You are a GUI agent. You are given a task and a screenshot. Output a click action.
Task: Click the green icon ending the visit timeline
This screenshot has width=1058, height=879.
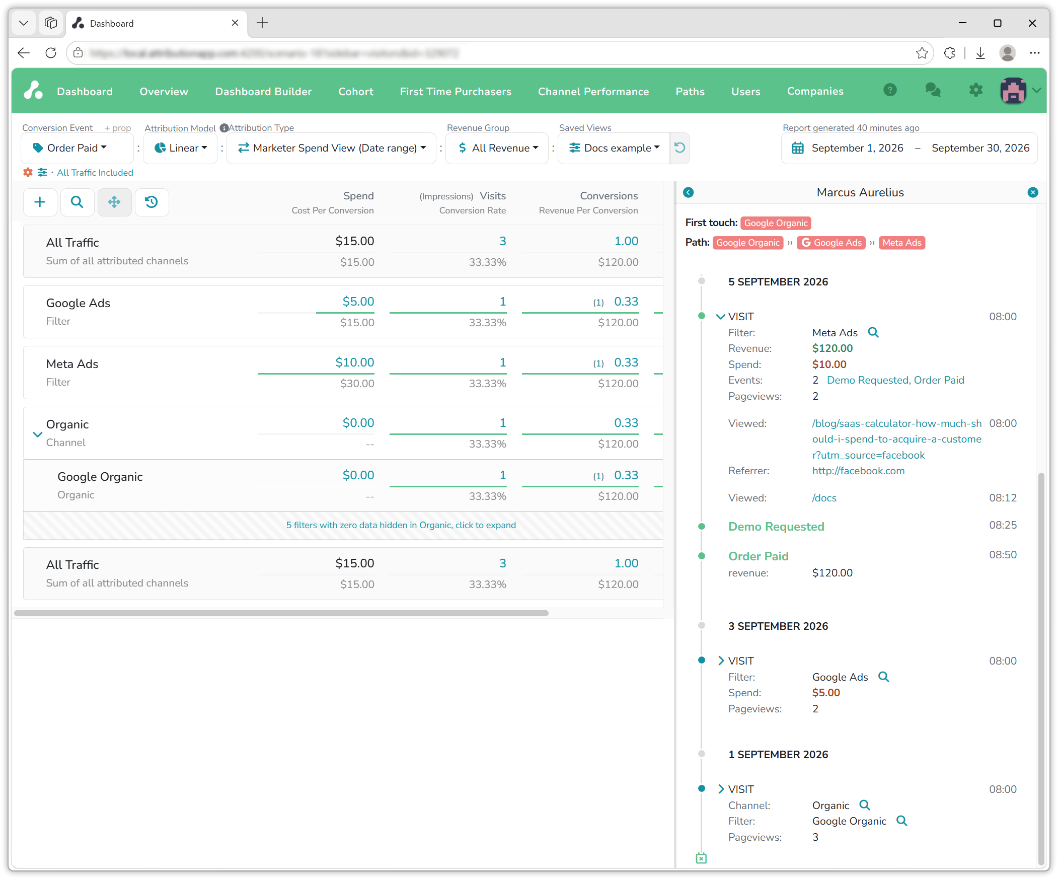click(701, 858)
